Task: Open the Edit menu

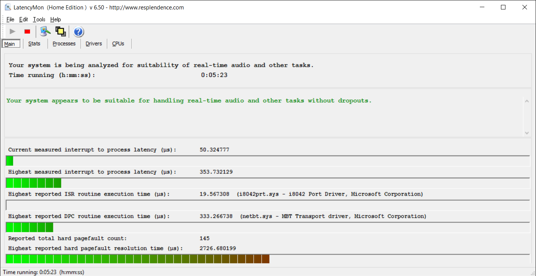Action: (x=24, y=19)
